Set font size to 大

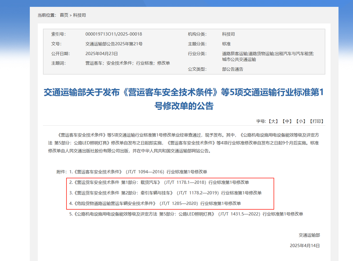273,121
